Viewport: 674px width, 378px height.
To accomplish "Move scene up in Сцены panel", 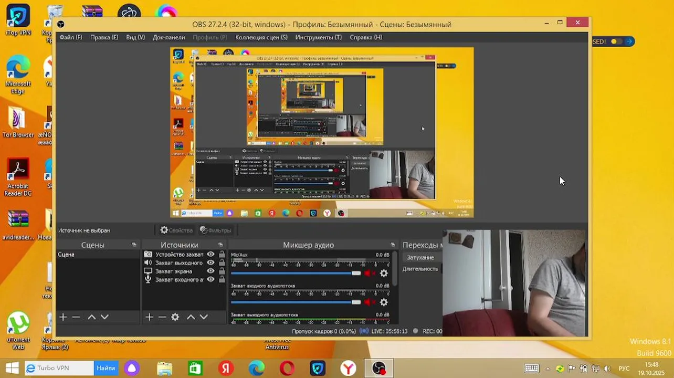I will click(x=91, y=317).
